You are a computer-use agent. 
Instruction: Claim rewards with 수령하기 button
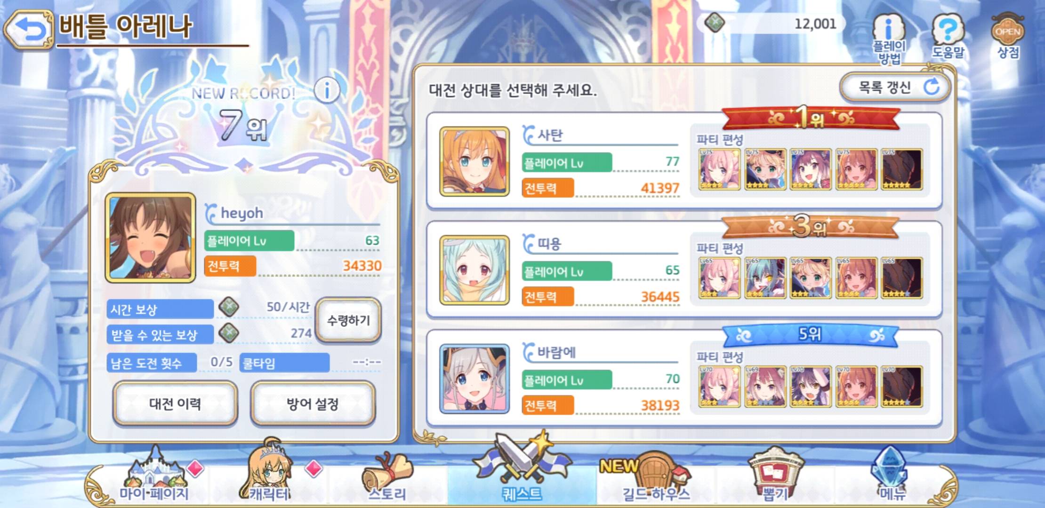[x=348, y=320]
